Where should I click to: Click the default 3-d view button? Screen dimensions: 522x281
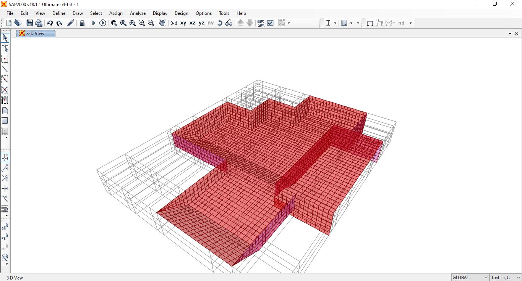[x=173, y=23]
